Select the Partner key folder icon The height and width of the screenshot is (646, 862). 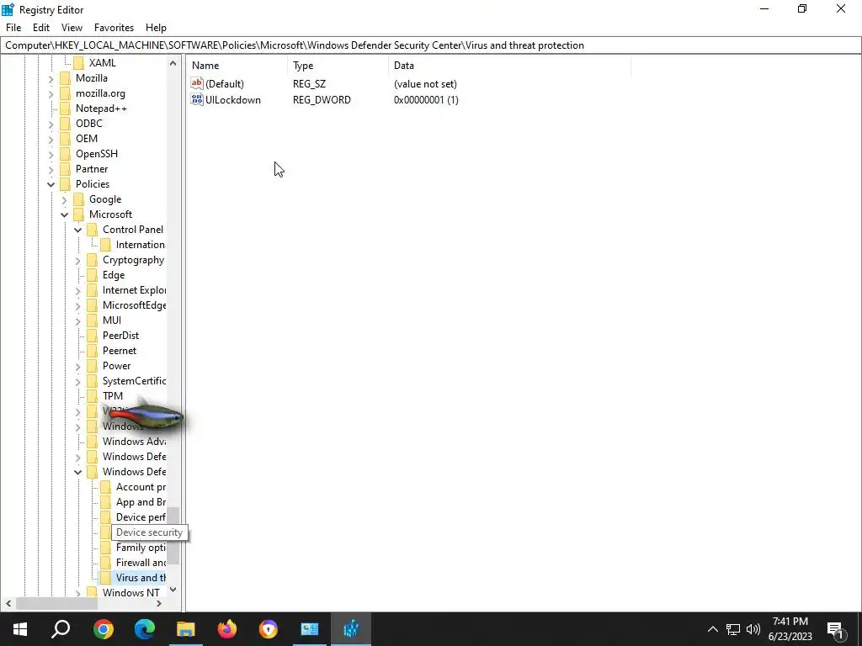point(65,168)
